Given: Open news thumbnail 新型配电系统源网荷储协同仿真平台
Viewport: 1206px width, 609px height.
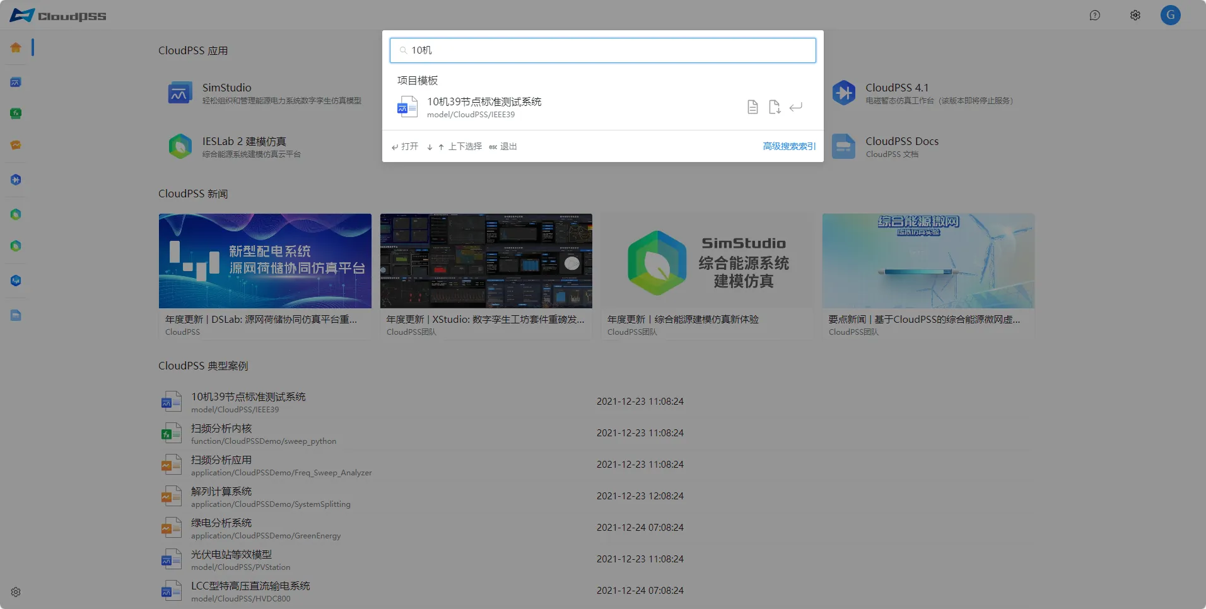Looking at the screenshot, I should (265, 261).
